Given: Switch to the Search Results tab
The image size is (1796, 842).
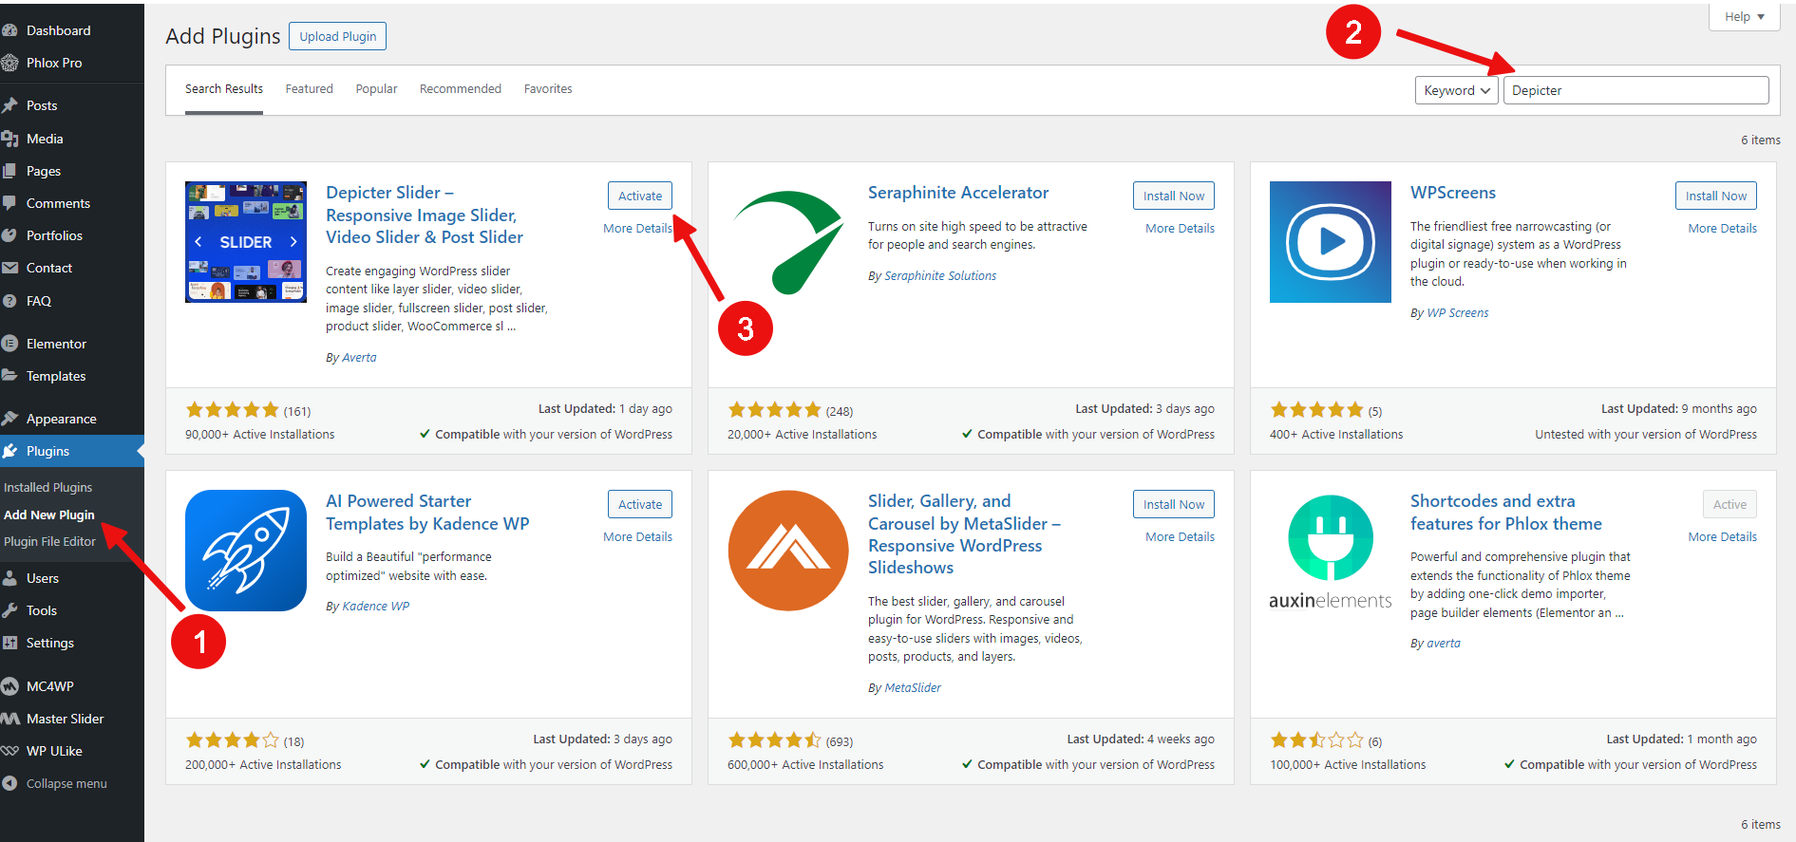Looking at the screenshot, I should tap(224, 89).
